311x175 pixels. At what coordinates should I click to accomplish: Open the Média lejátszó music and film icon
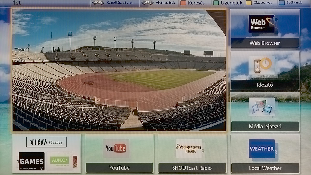click(262, 107)
